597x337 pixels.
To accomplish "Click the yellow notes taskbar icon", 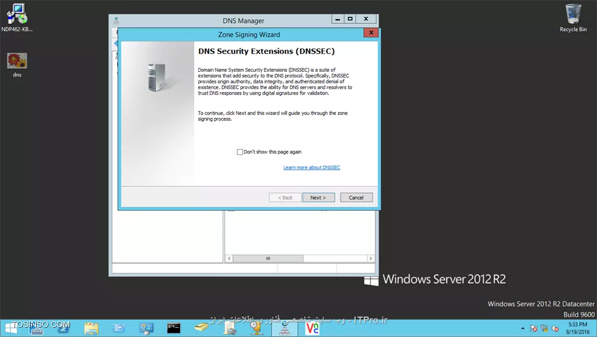I will [201, 328].
